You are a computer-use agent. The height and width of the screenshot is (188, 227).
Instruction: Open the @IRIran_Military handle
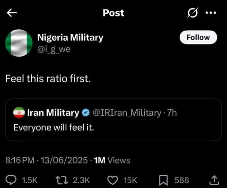pyautogui.click(x=127, y=113)
